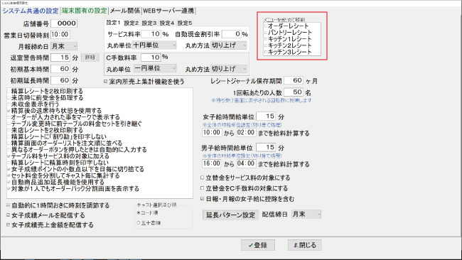
Task: Switch to 端末固有の設定 tab
Action: tap(85, 11)
